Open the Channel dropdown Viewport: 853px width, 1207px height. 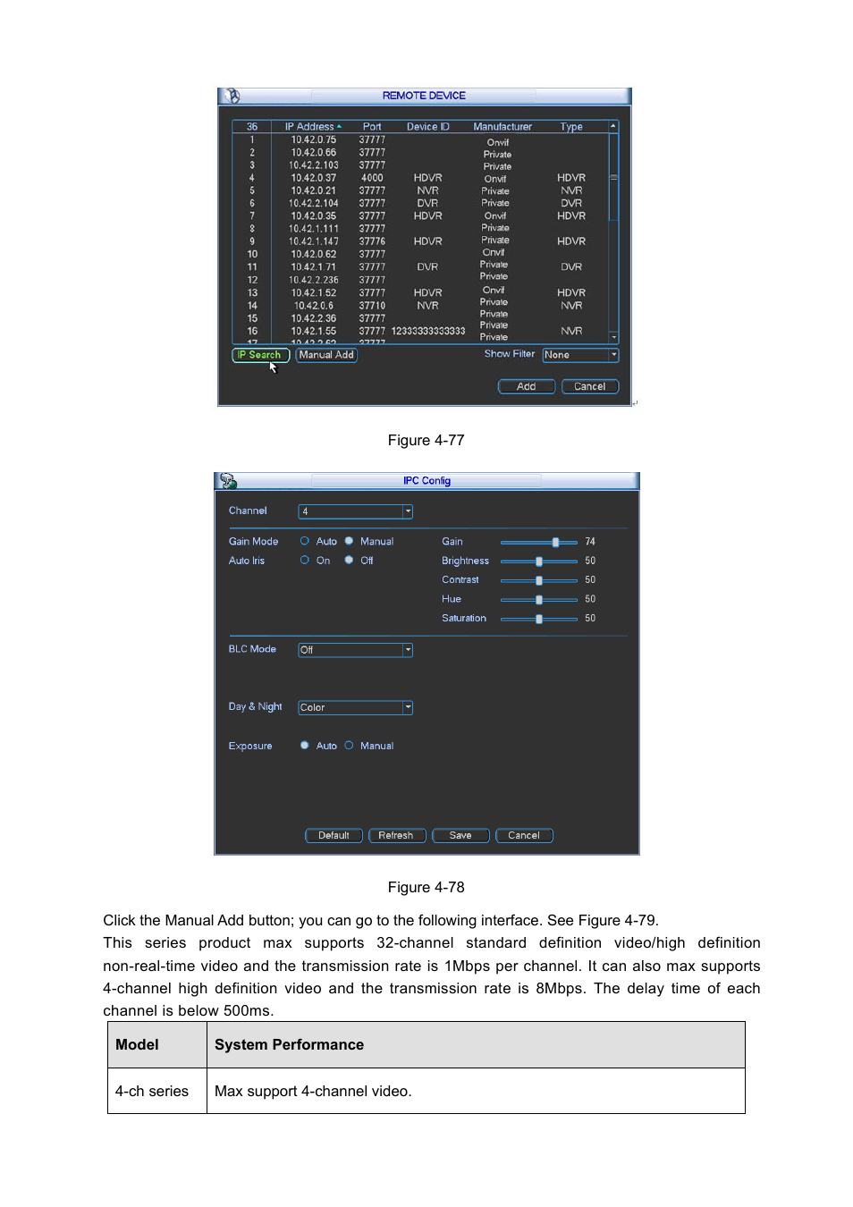point(355,511)
